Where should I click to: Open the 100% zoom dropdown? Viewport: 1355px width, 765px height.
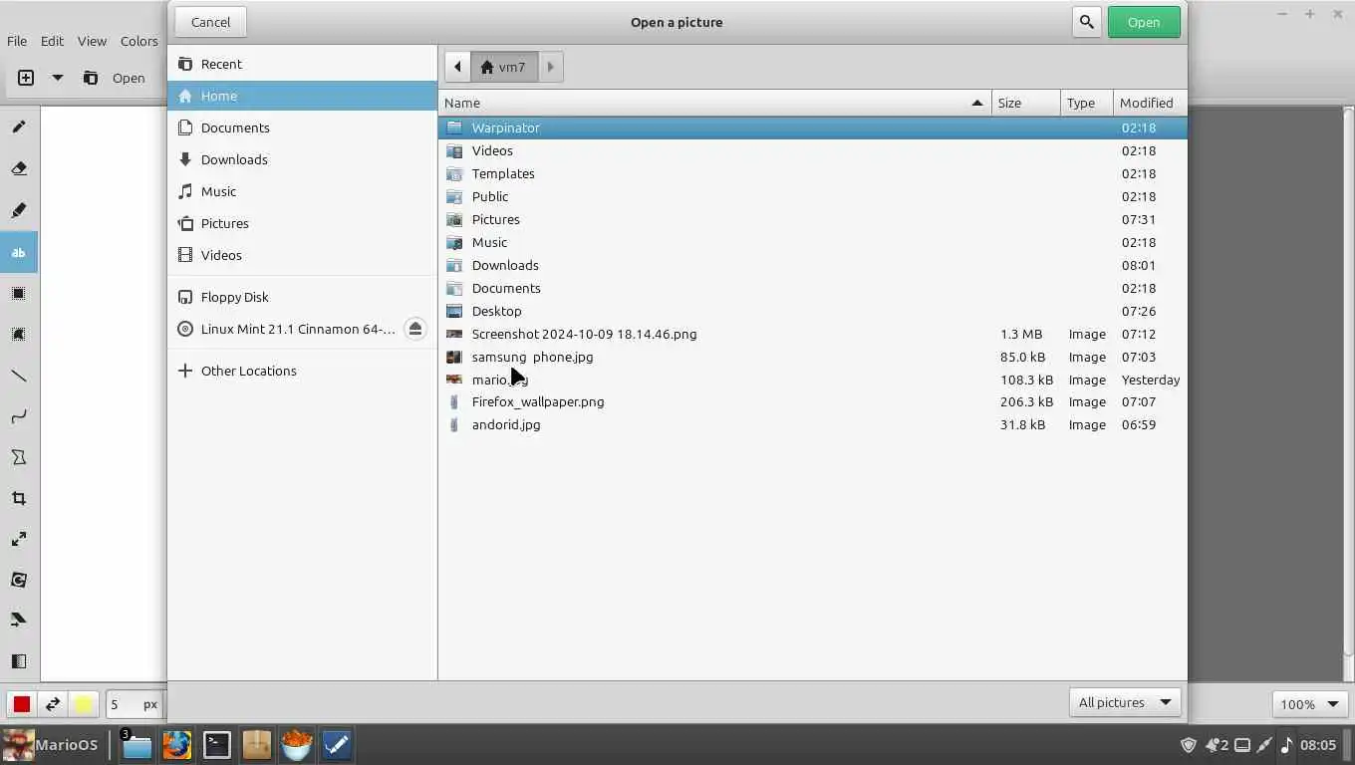1309,704
